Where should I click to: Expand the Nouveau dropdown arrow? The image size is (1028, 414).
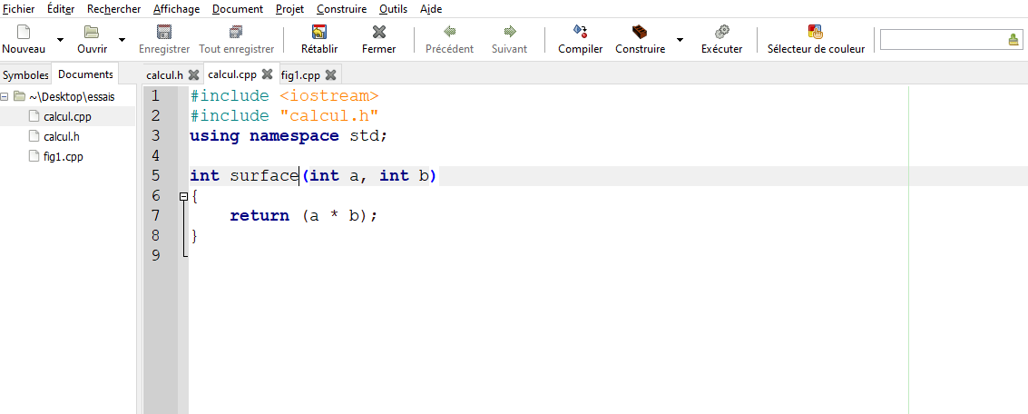[60, 40]
